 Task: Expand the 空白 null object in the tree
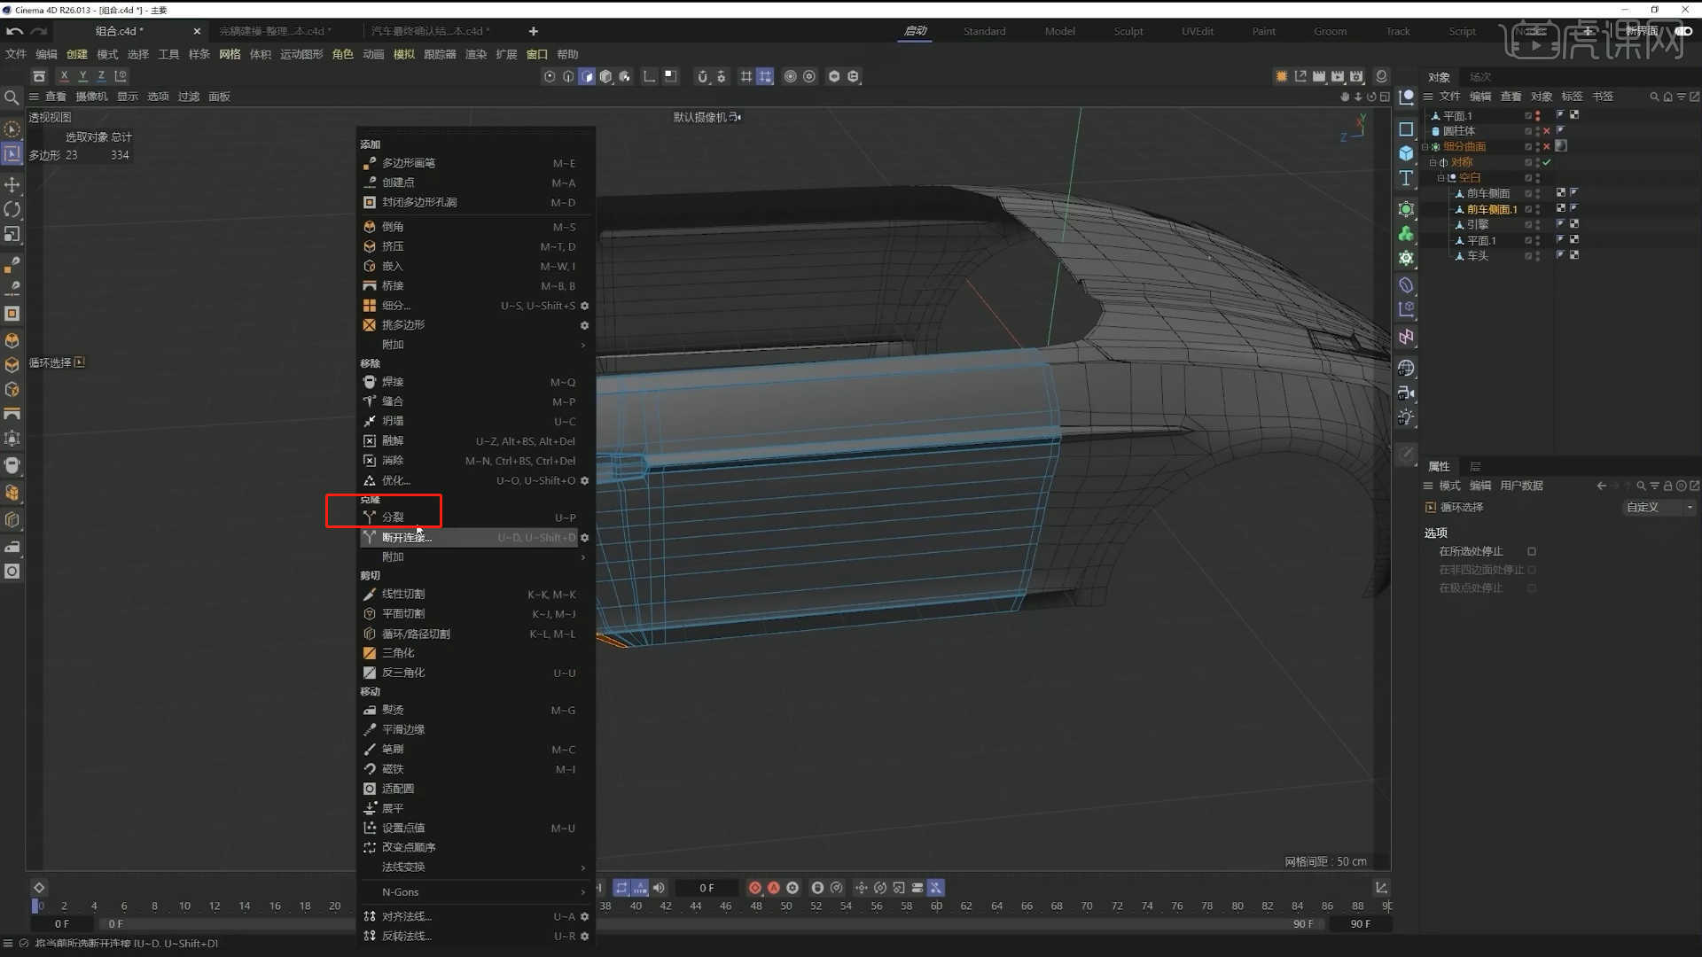(1440, 178)
